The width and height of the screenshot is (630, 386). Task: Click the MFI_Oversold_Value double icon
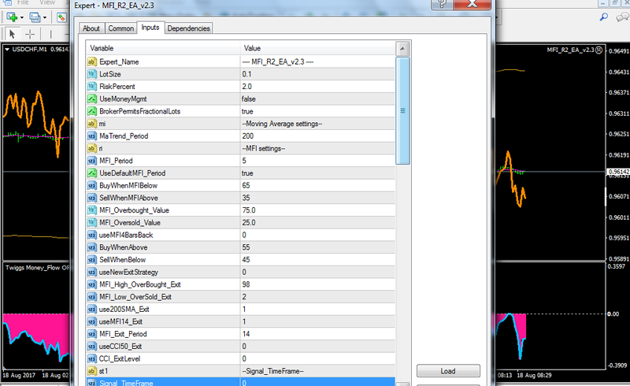pyautogui.click(x=92, y=222)
